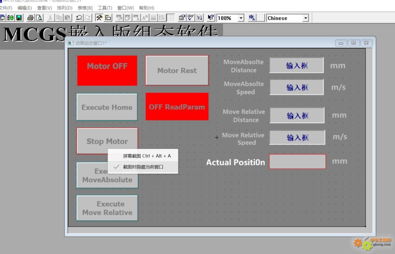Select the Move Relative Speed input box

[x=297, y=137]
